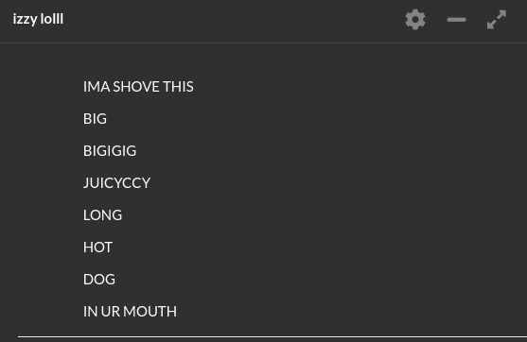Click the word SHOVE in first message
Viewport: 527px width, 342px height.
tap(136, 87)
